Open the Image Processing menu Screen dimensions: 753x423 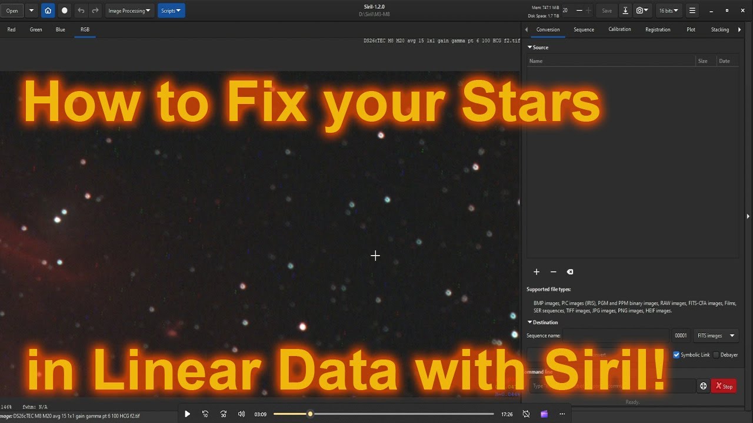[x=129, y=11]
